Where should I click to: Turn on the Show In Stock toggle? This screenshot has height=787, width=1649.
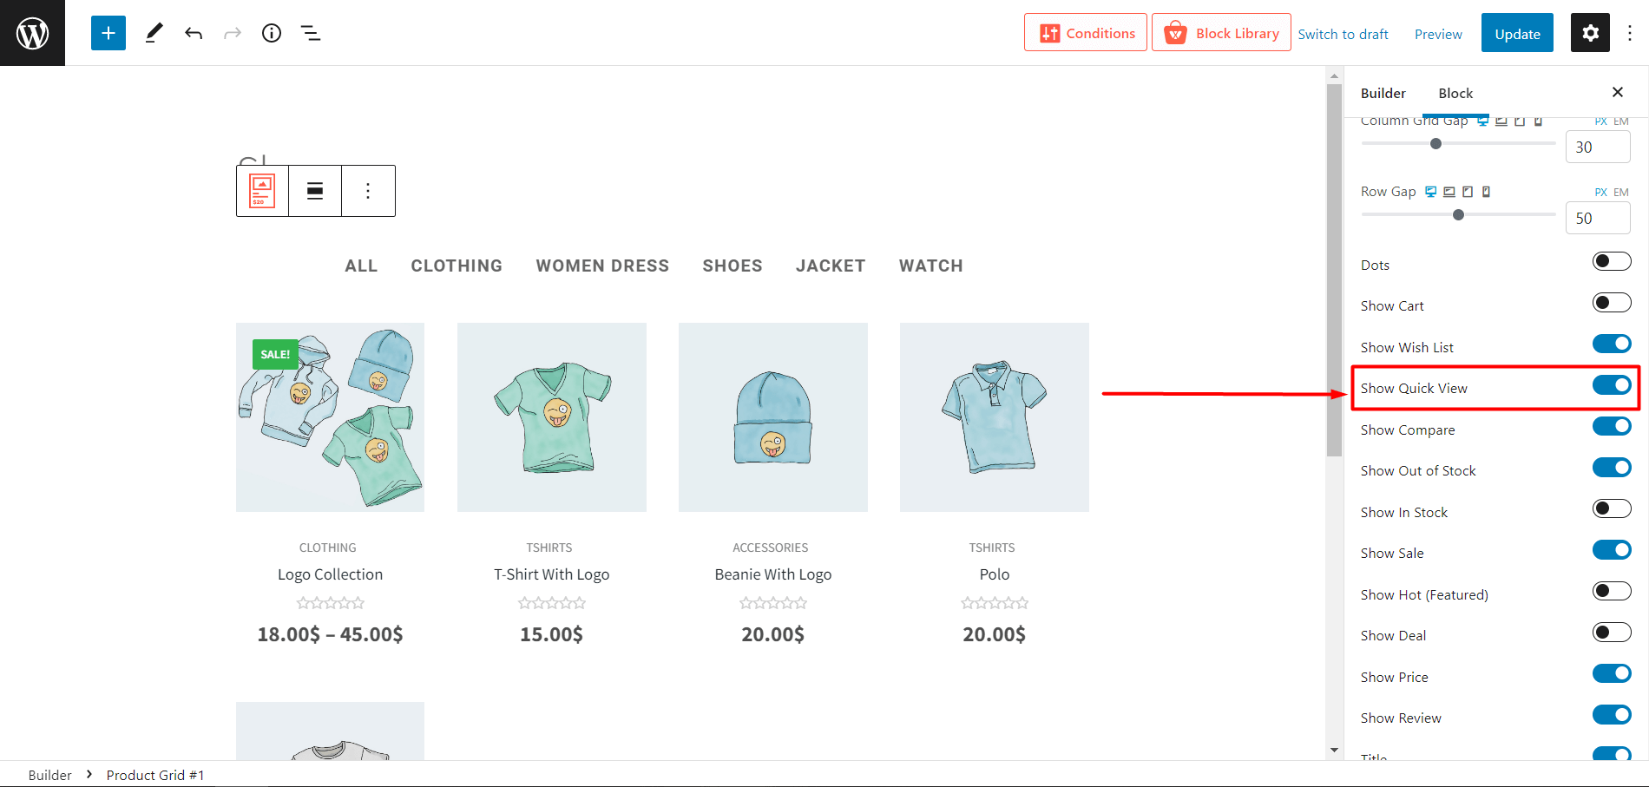tap(1611, 508)
